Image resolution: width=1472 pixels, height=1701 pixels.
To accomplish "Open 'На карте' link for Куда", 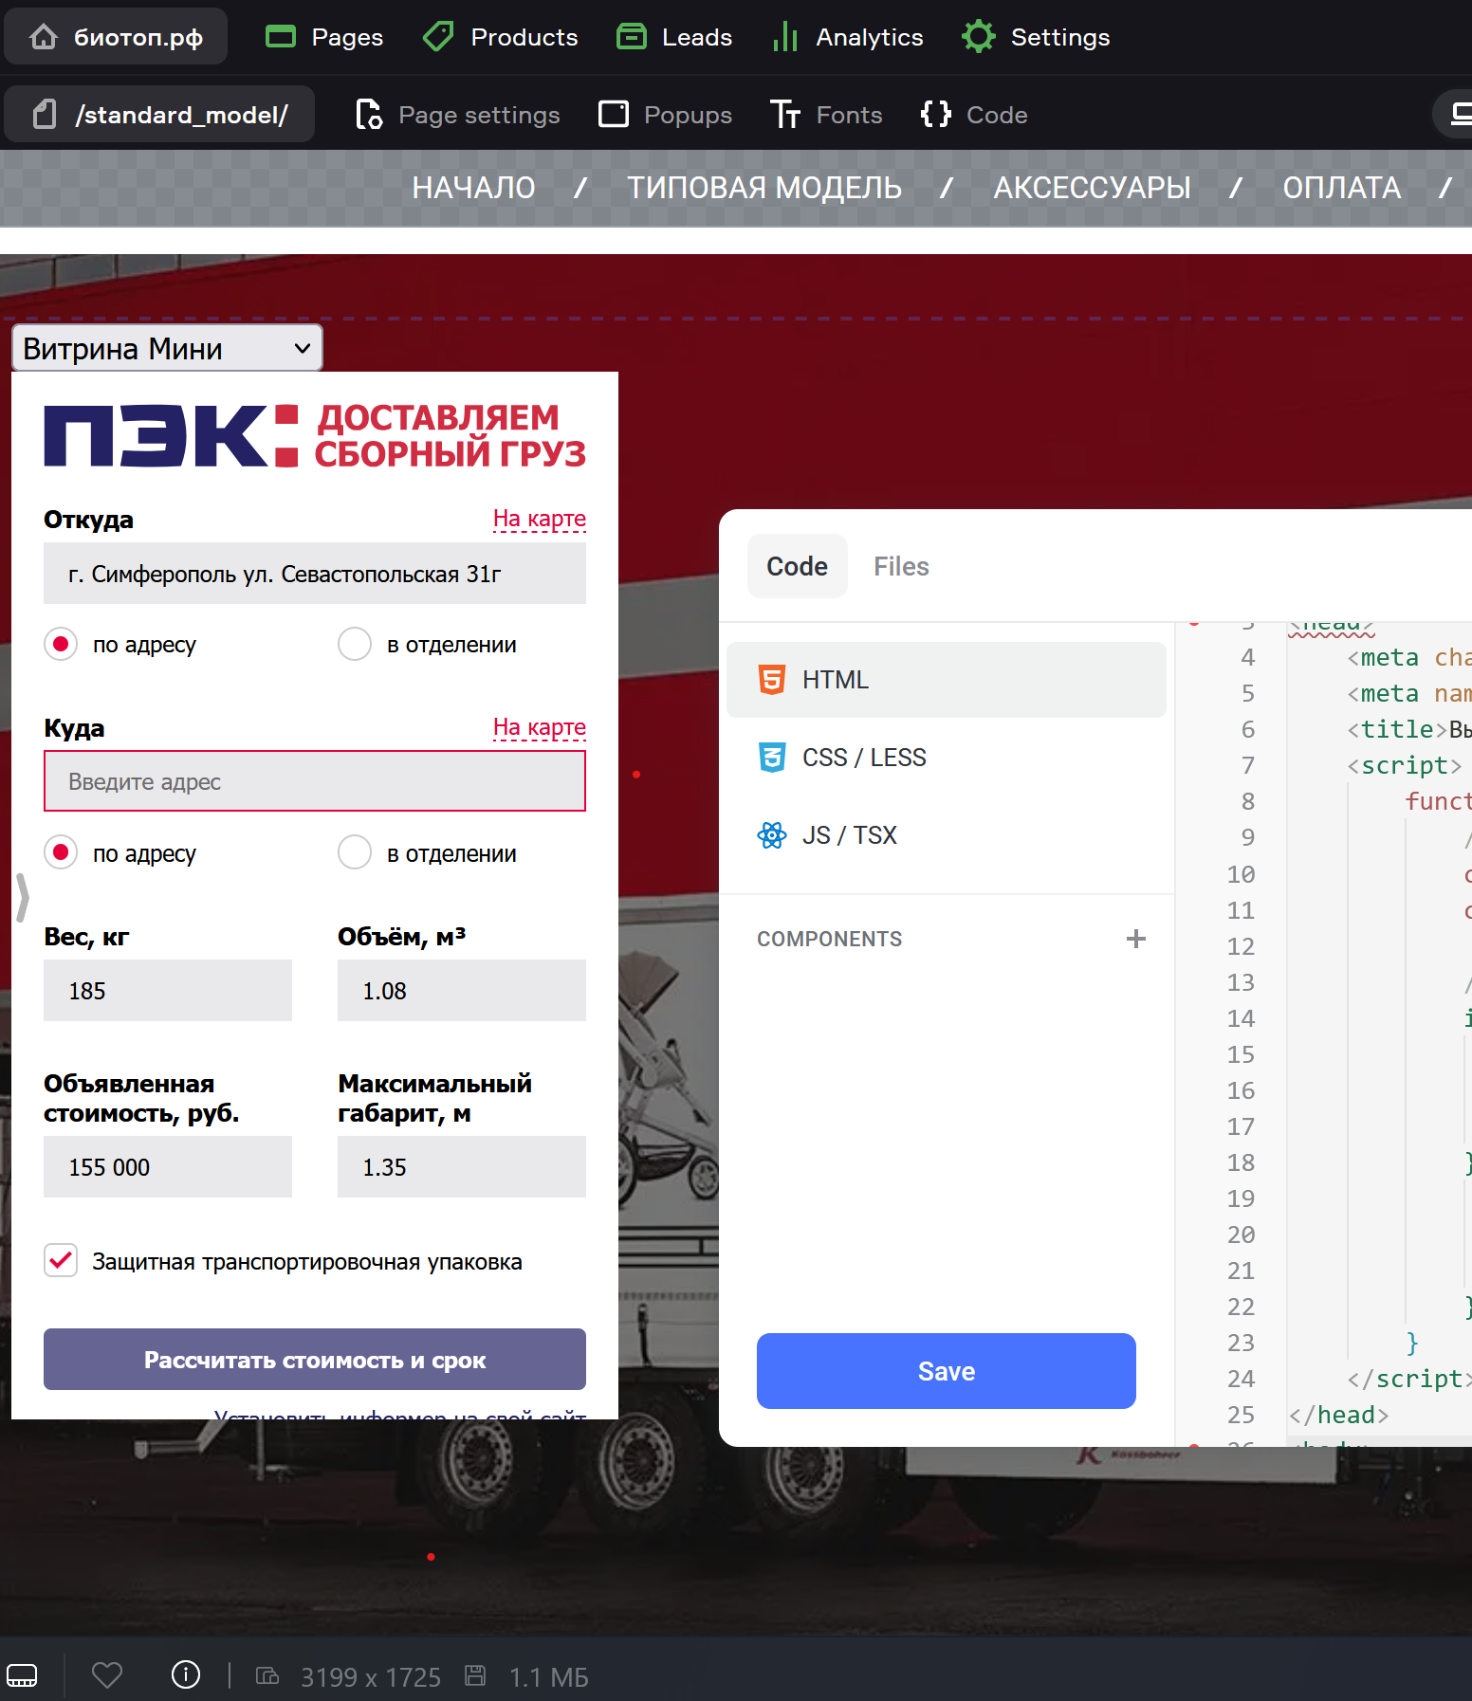I will [539, 727].
